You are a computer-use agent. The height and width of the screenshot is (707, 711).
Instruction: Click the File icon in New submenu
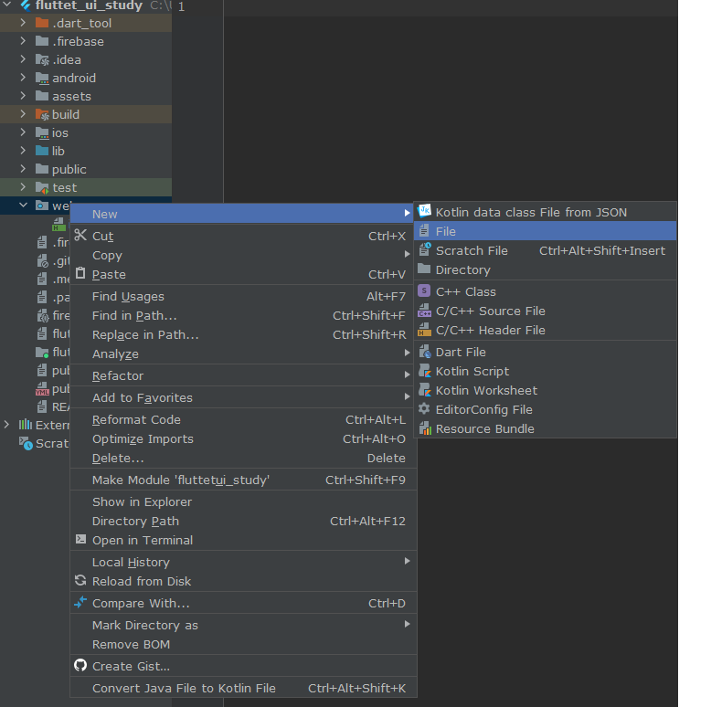pyautogui.click(x=424, y=231)
